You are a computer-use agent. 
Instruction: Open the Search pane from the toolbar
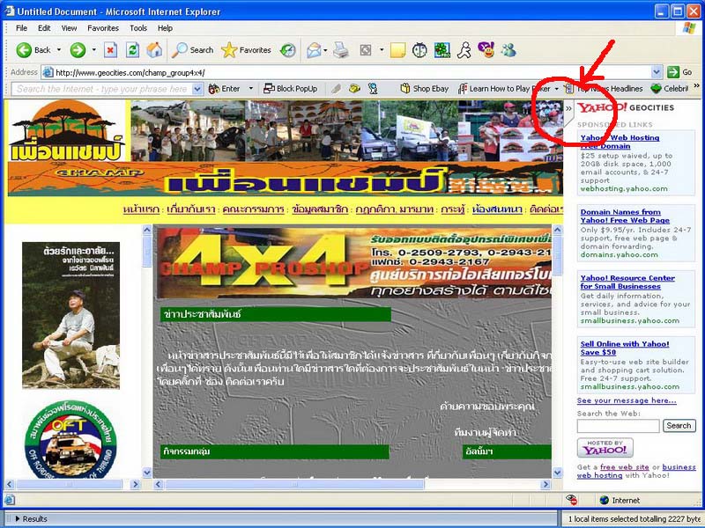(193, 50)
